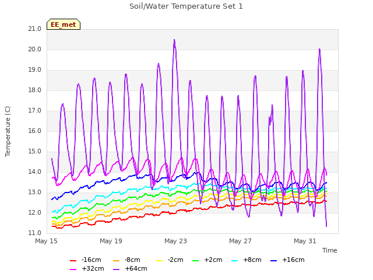Select the +64cm legend label

136,268
